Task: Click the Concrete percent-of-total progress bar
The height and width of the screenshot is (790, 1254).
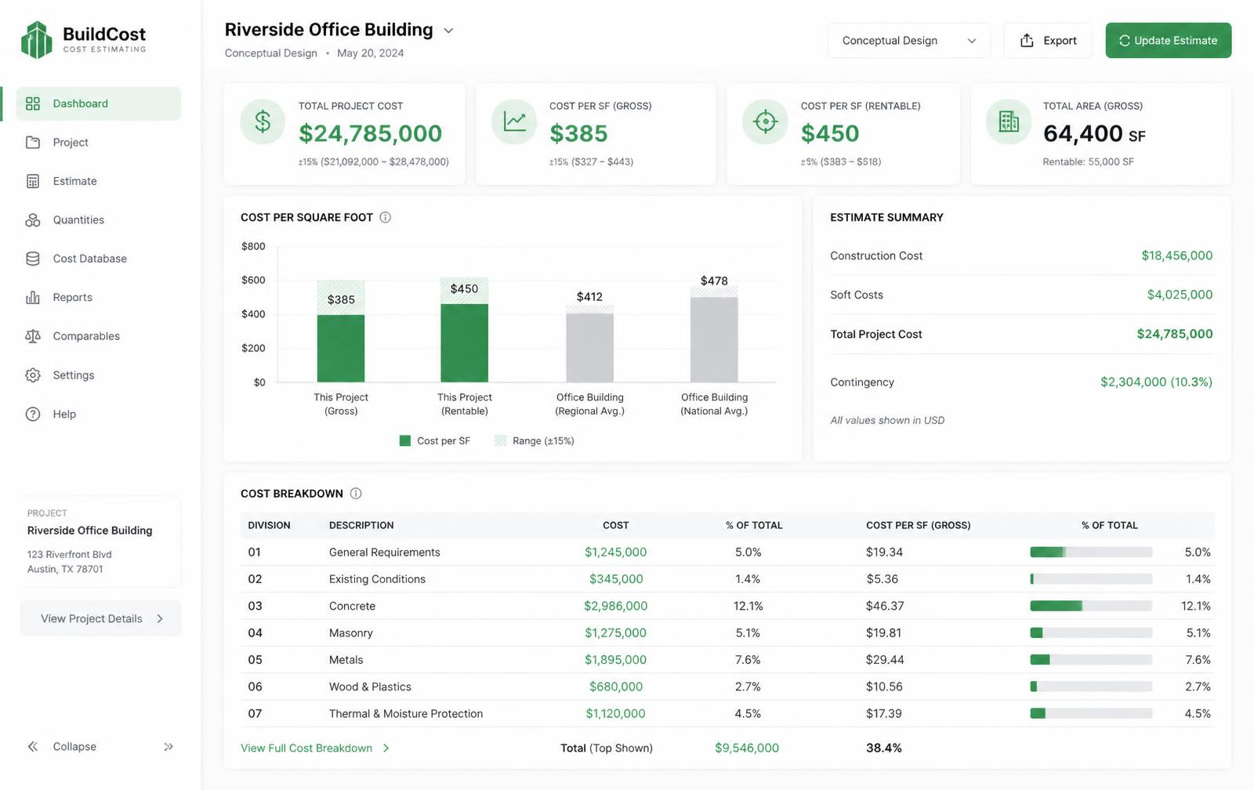Action: click(x=1091, y=606)
